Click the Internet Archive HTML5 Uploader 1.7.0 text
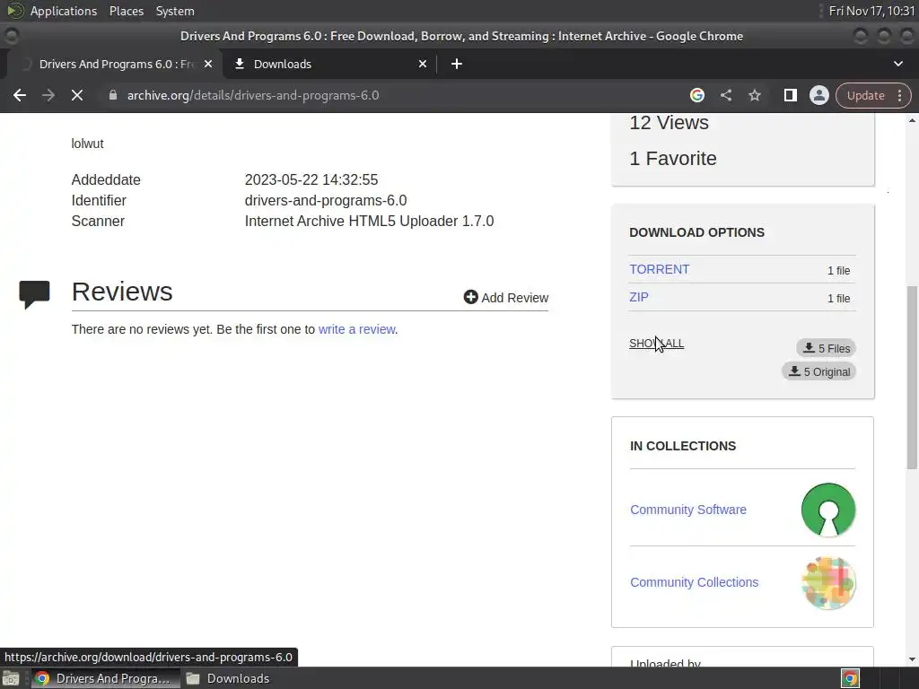 [x=369, y=221]
